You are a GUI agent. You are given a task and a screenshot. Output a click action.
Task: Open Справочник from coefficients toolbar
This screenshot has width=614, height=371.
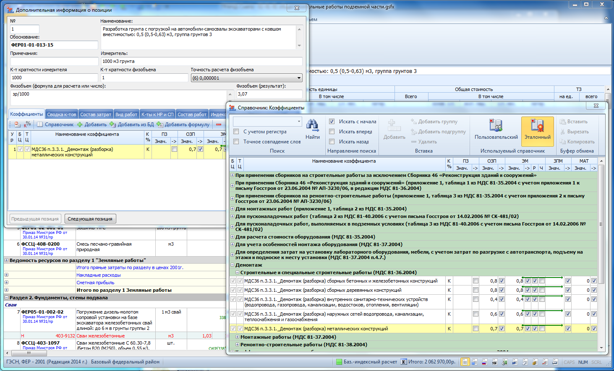[x=55, y=125]
